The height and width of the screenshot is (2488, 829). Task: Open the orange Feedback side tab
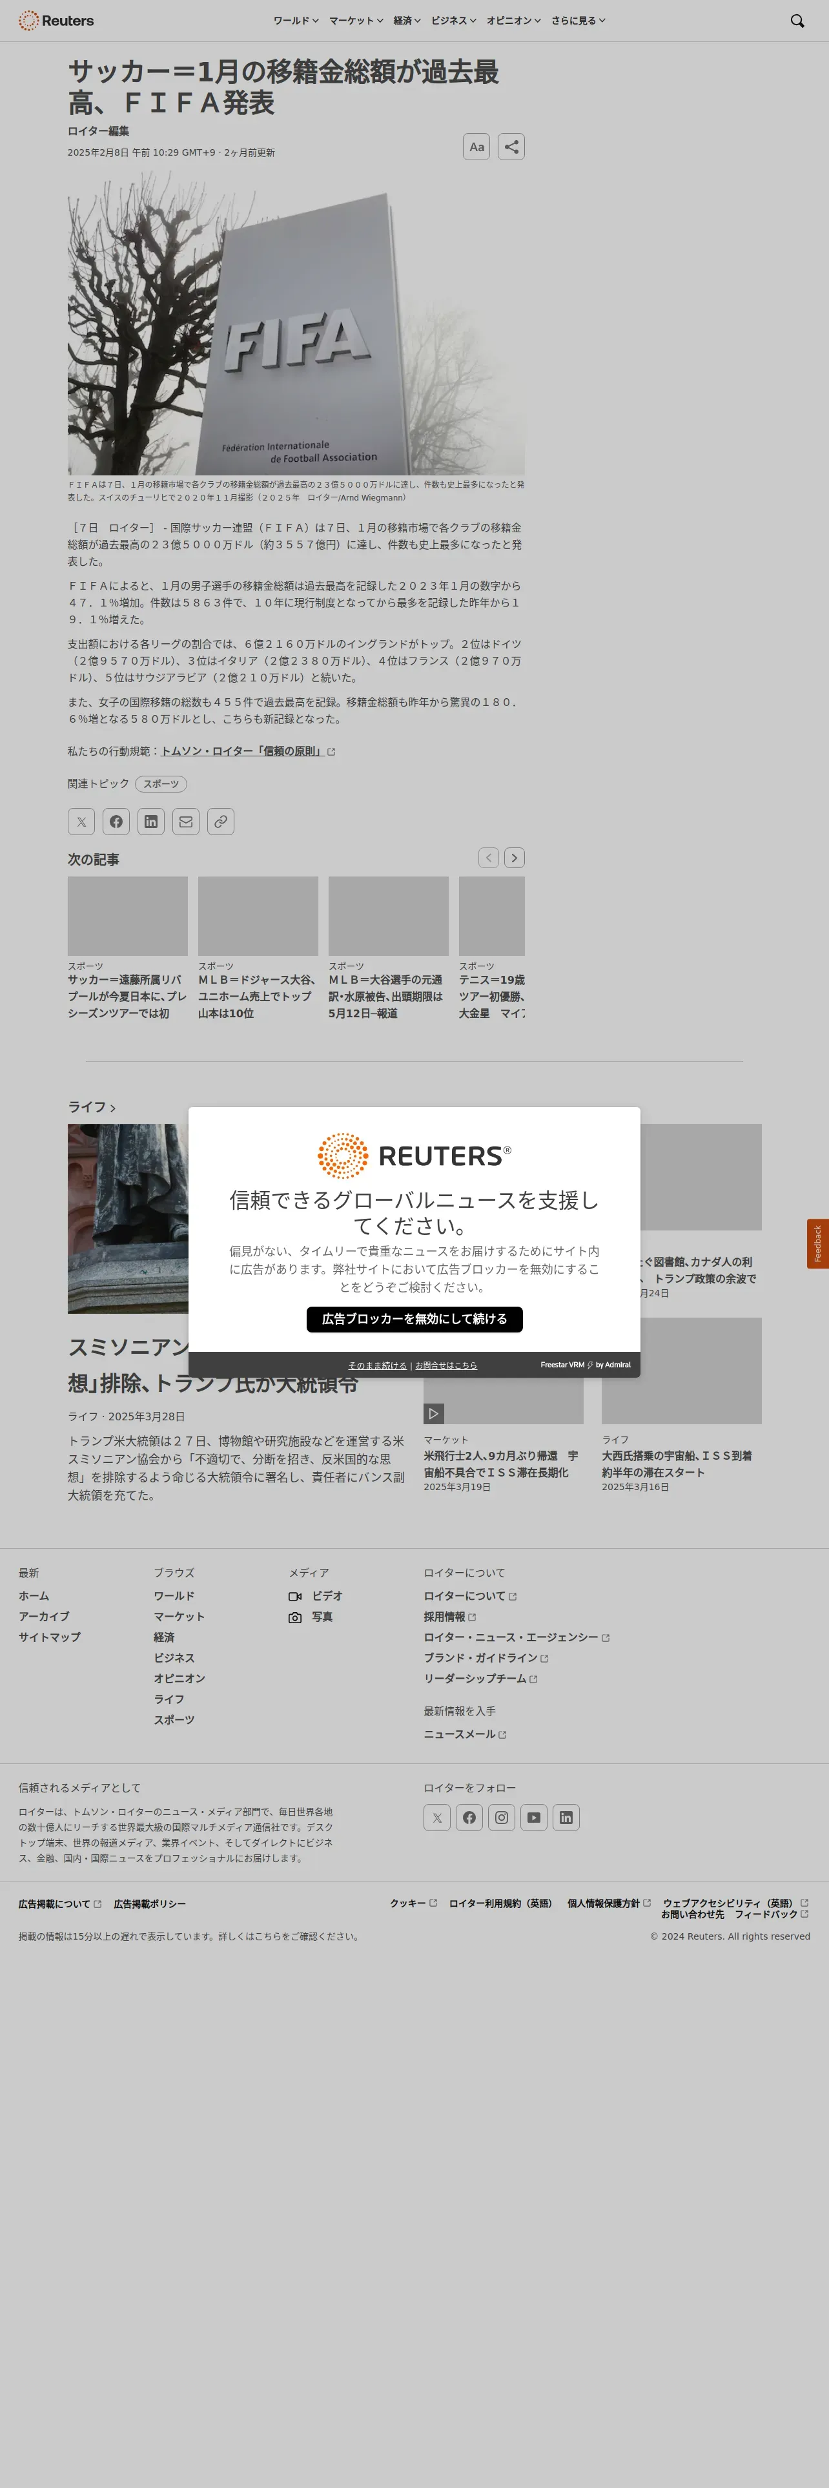point(817,1244)
